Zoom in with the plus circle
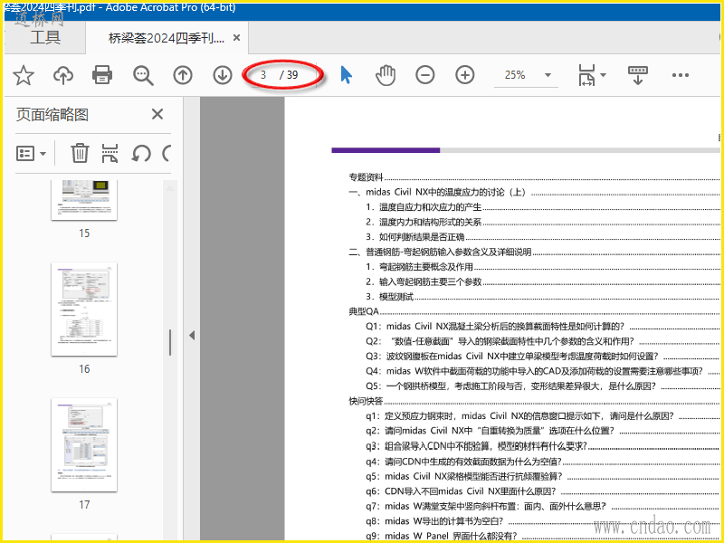 (x=465, y=75)
